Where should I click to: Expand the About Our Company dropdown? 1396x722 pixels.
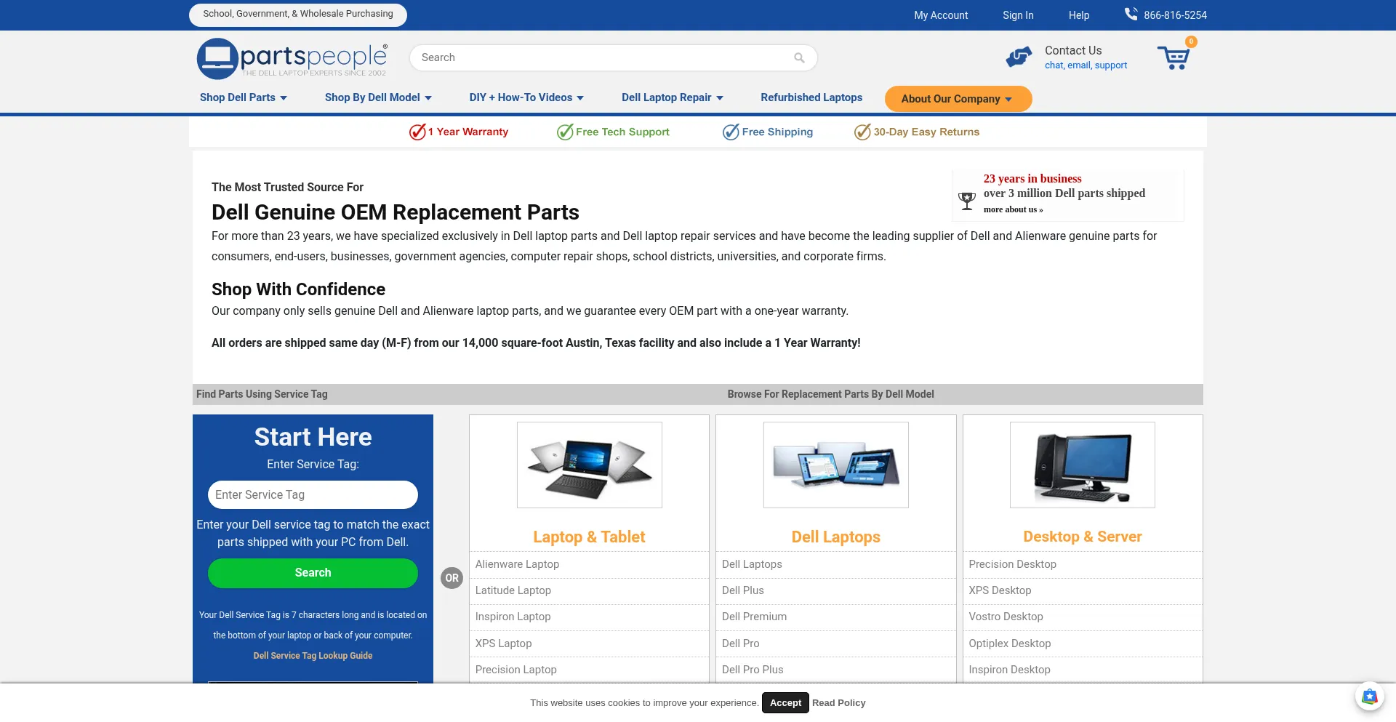click(x=957, y=98)
